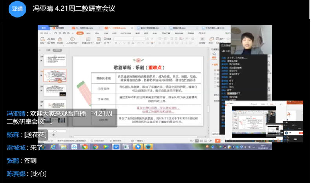The width and height of the screenshot is (314, 183).
Task: Click the Cut scissors icon
Action: click(49, 38)
